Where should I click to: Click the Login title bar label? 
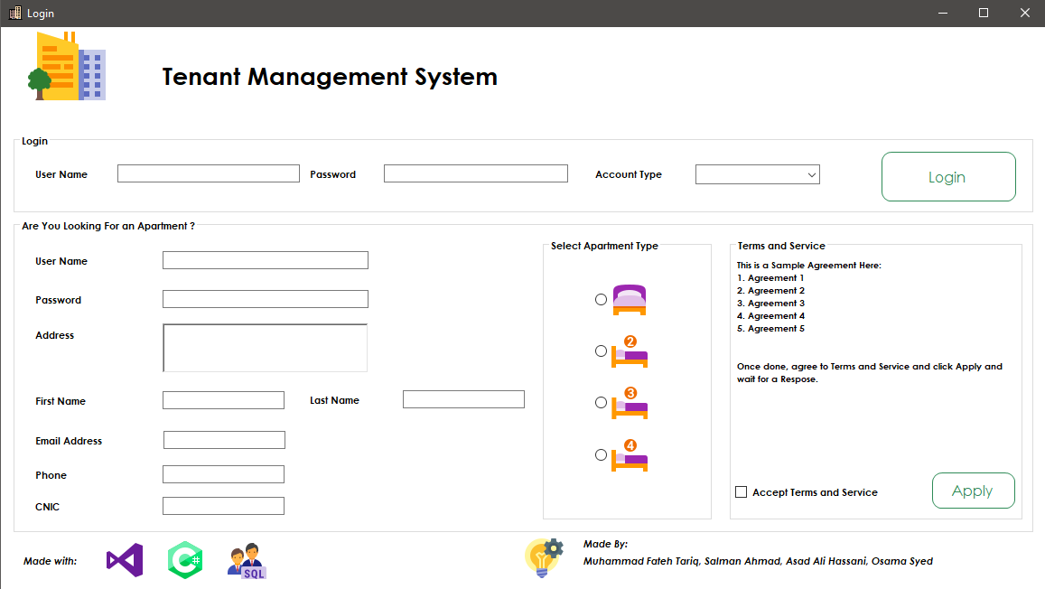coord(40,13)
